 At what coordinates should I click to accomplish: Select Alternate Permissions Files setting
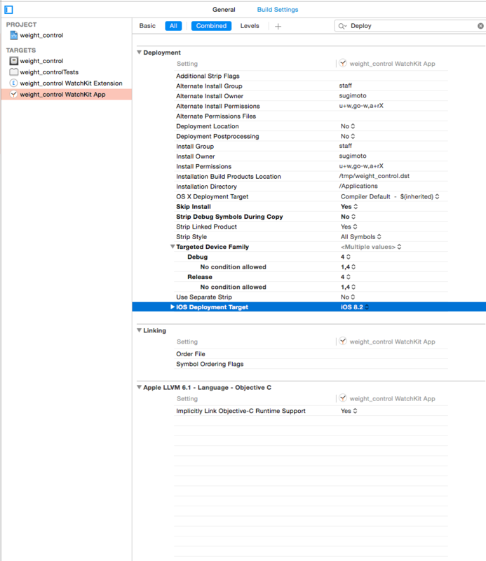click(x=311, y=116)
